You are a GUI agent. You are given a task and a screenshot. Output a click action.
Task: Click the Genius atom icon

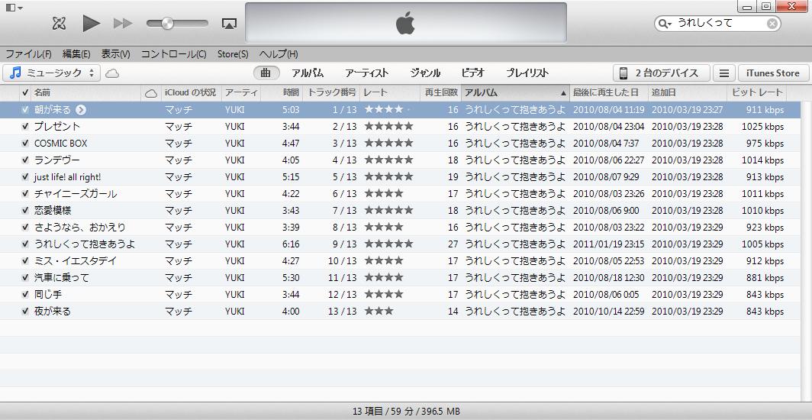pos(59,24)
